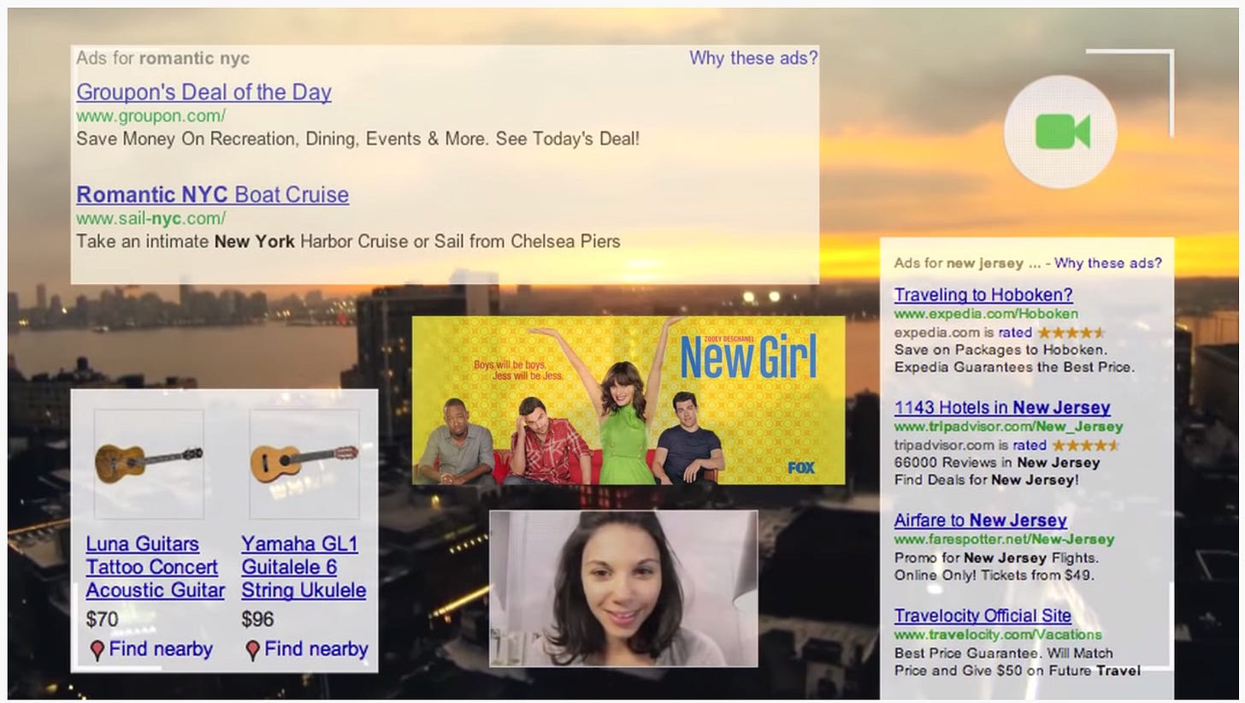Click the Luna Guitars product image

(149, 464)
